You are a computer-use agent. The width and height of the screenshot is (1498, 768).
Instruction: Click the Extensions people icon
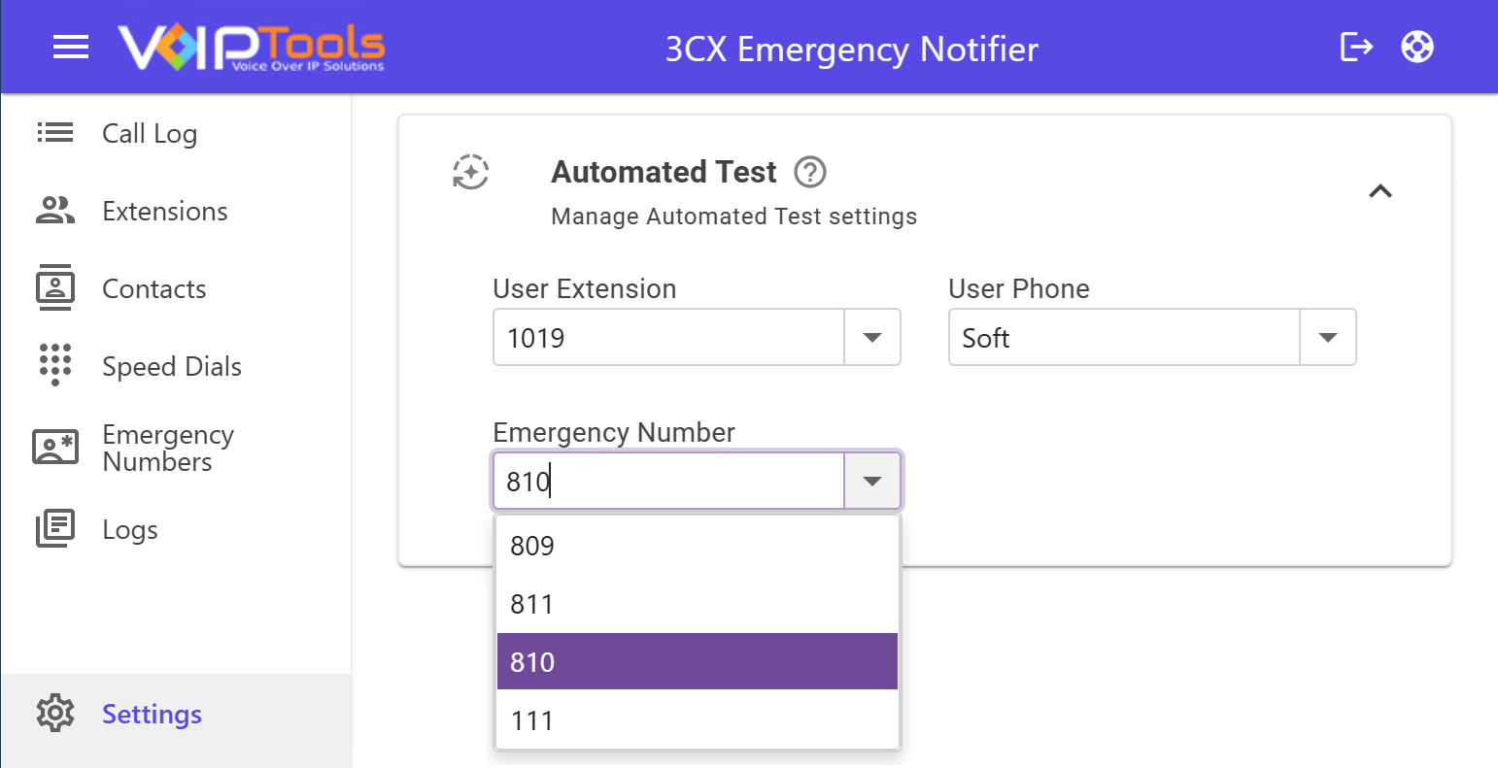[x=55, y=211]
